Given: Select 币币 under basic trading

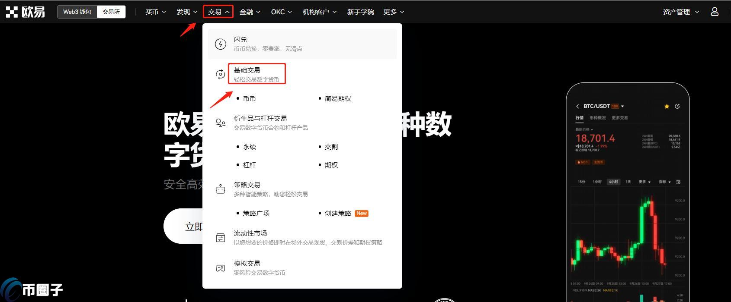Looking at the screenshot, I should [x=249, y=99].
